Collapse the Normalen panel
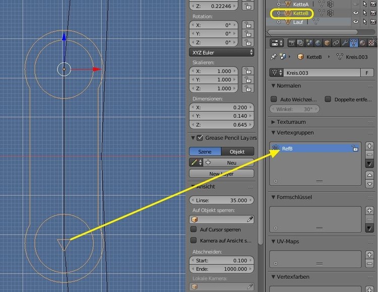The image size is (378, 292). [x=273, y=86]
